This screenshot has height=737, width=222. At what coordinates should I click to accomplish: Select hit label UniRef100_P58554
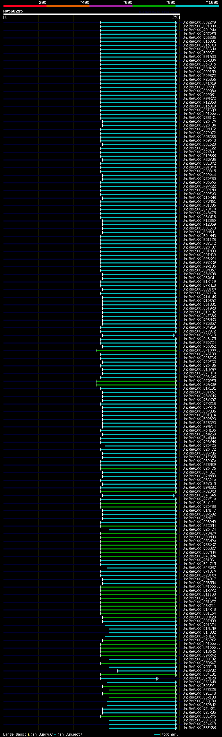click(199, 583)
